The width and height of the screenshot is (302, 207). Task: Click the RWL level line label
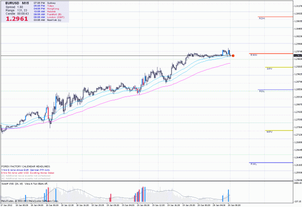pyautogui.click(x=254, y=164)
